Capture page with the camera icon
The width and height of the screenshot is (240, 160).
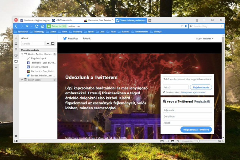point(162,141)
